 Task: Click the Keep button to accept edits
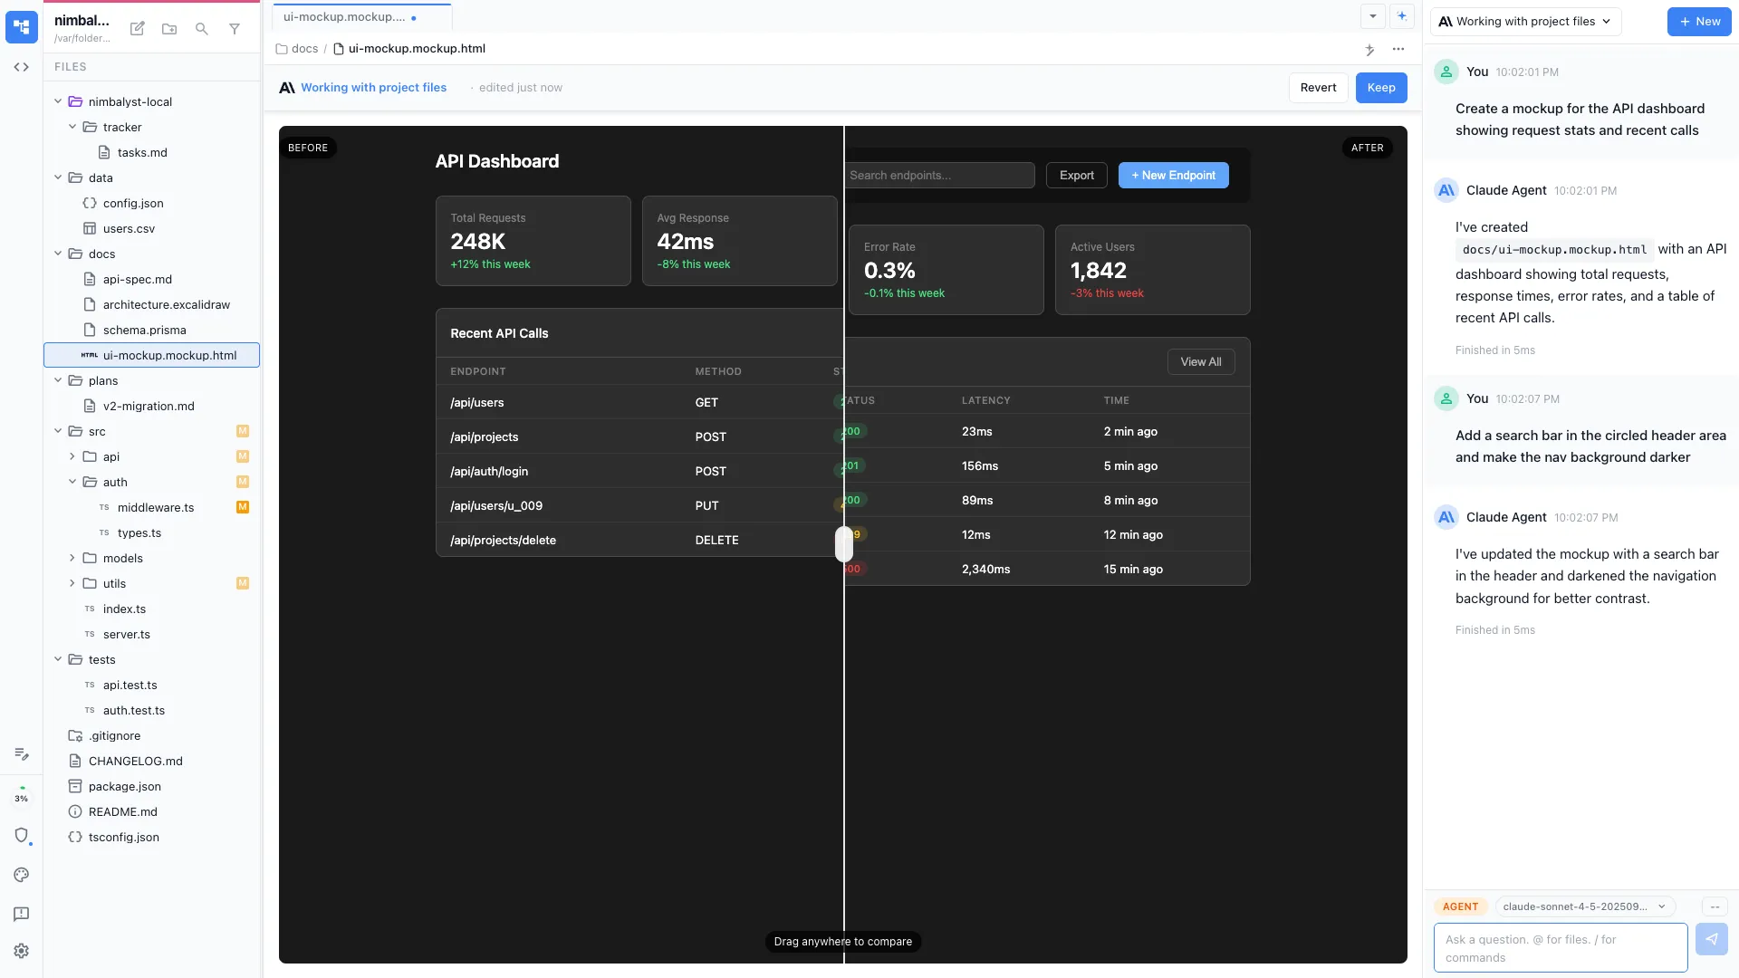(1380, 87)
